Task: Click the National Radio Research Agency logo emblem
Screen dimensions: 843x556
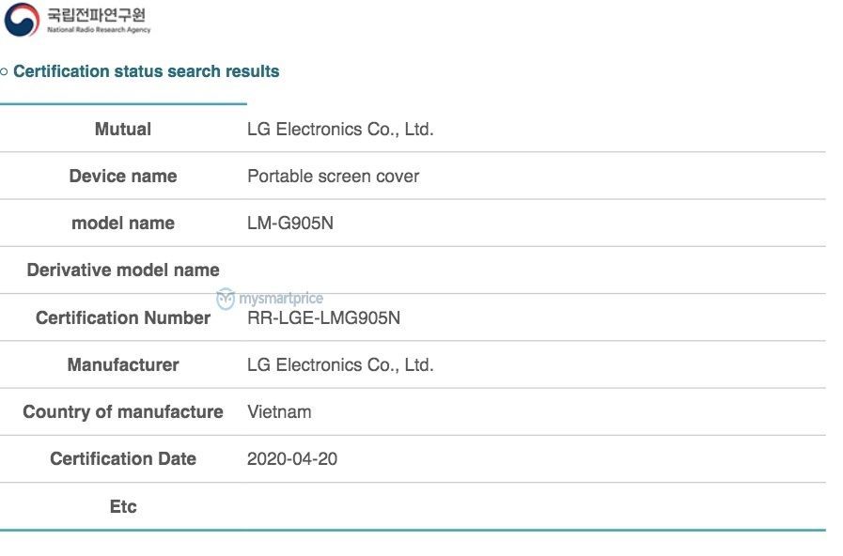Action: (22, 20)
